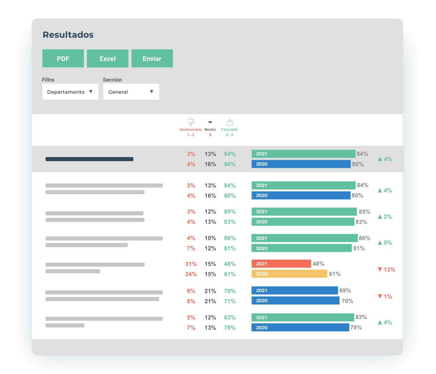
Task: Click the dark summary row title bar
Action: pyautogui.click(x=89, y=159)
